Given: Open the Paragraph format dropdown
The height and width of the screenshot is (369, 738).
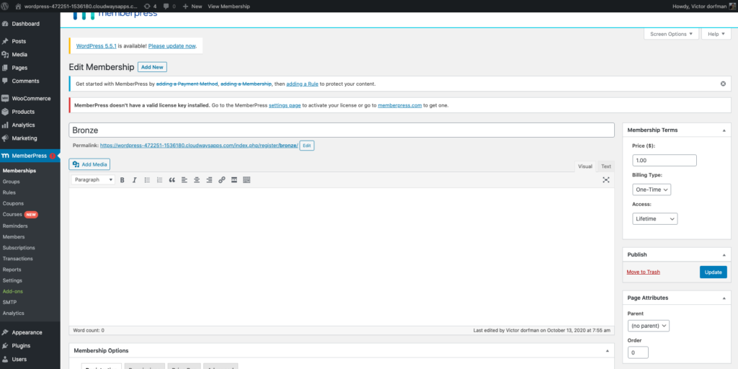Looking at the screenshot, I should [92, 179].
